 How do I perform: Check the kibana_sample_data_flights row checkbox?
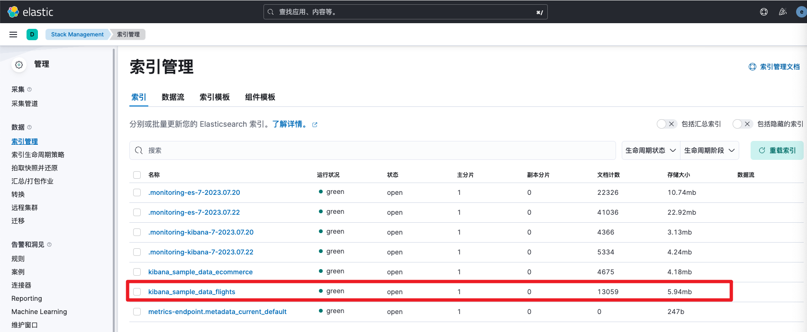tap(137, 292)
